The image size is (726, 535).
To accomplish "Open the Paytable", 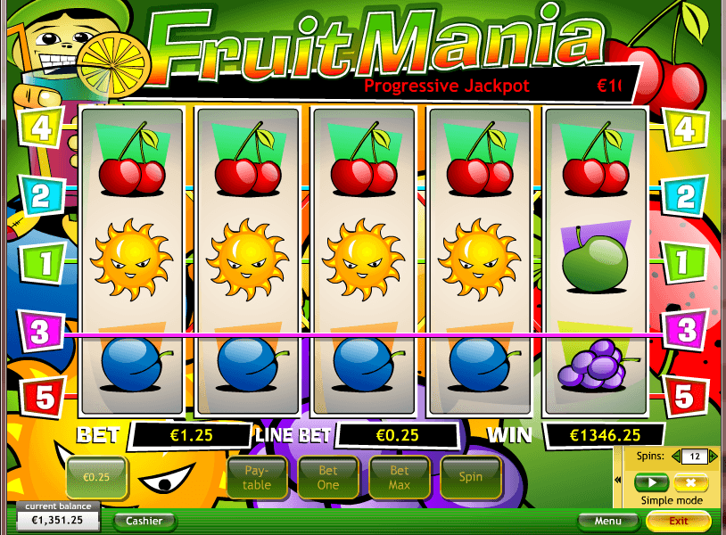I will [x=257, y=477].
